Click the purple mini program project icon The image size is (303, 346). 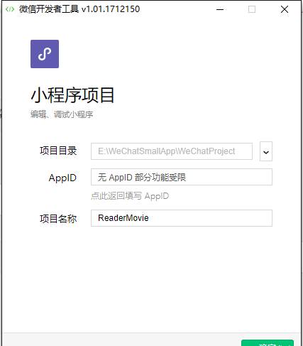click(x=45, y=54)
